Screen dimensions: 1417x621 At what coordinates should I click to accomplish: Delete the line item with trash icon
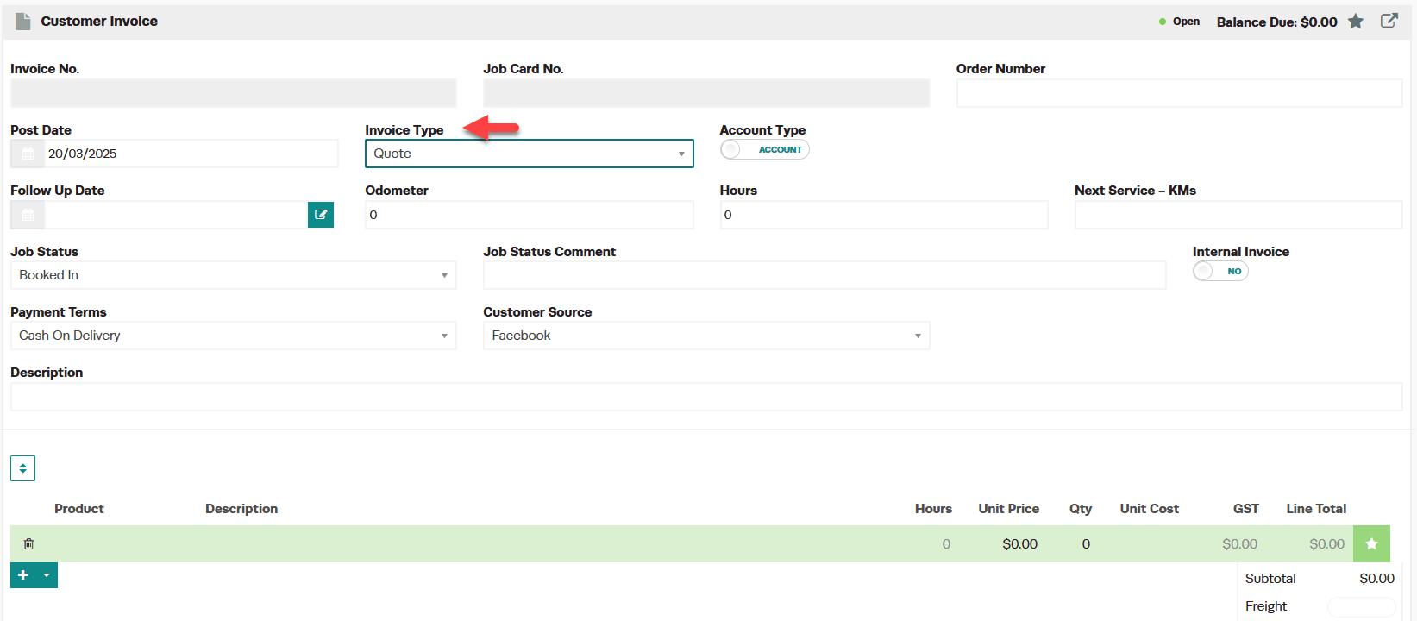click(x=28, y=544)
